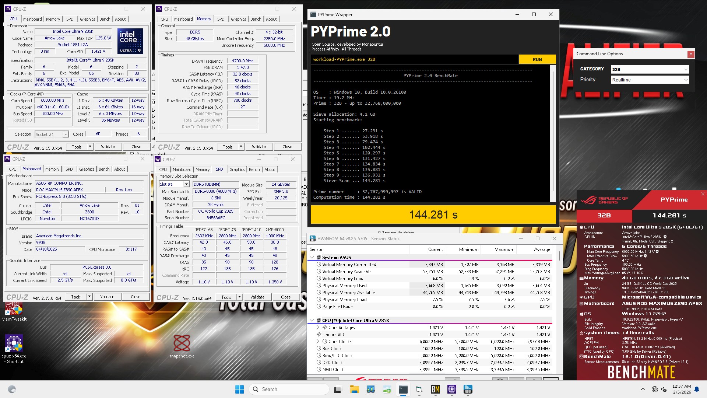This screenshot has width=707, height=398.
Task: Switch to HWiNFO via its taskbar icon
Action: click(468, 389)
